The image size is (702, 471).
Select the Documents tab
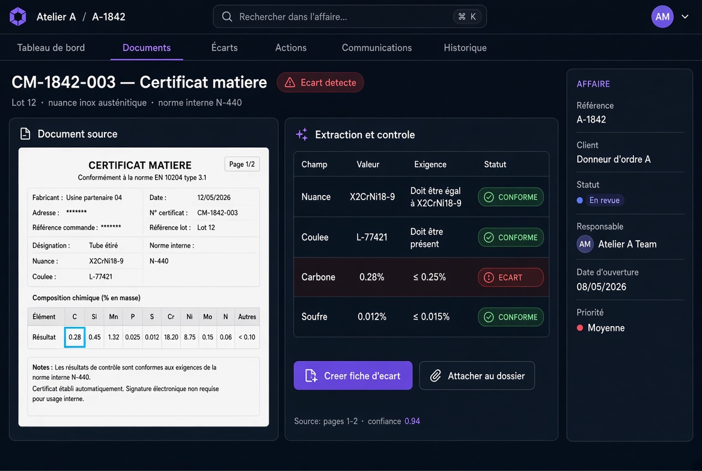(147, 47)
